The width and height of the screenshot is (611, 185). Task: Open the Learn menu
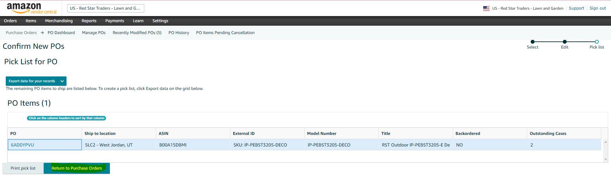[x=138, y=21]
